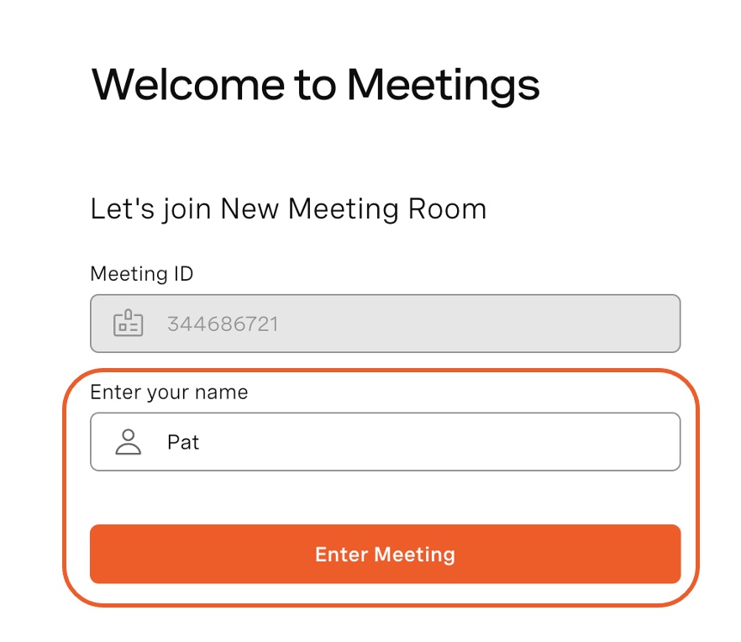Click the word name in name label

pyautogui.click(x=222, y=393)
